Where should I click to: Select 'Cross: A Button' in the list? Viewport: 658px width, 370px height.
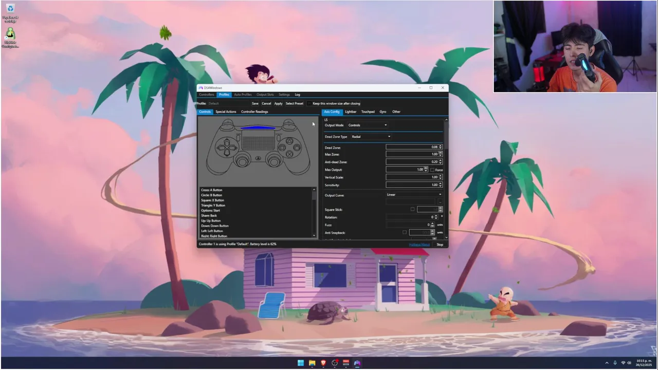[212, 190]
